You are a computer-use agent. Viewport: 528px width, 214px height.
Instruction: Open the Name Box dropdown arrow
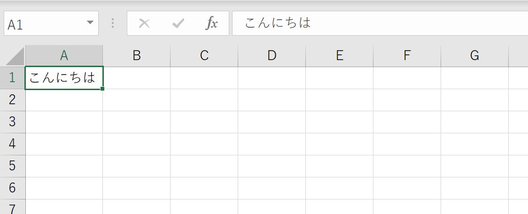click(x=90, y=23)
